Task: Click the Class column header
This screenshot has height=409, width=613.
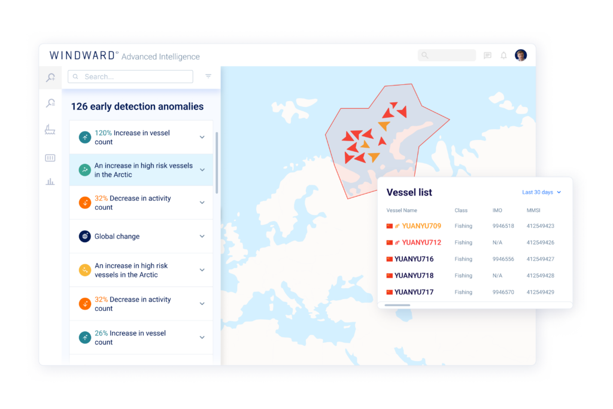Action: click(462, 210)
